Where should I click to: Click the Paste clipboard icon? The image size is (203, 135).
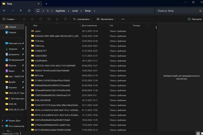tap(41, 19)
